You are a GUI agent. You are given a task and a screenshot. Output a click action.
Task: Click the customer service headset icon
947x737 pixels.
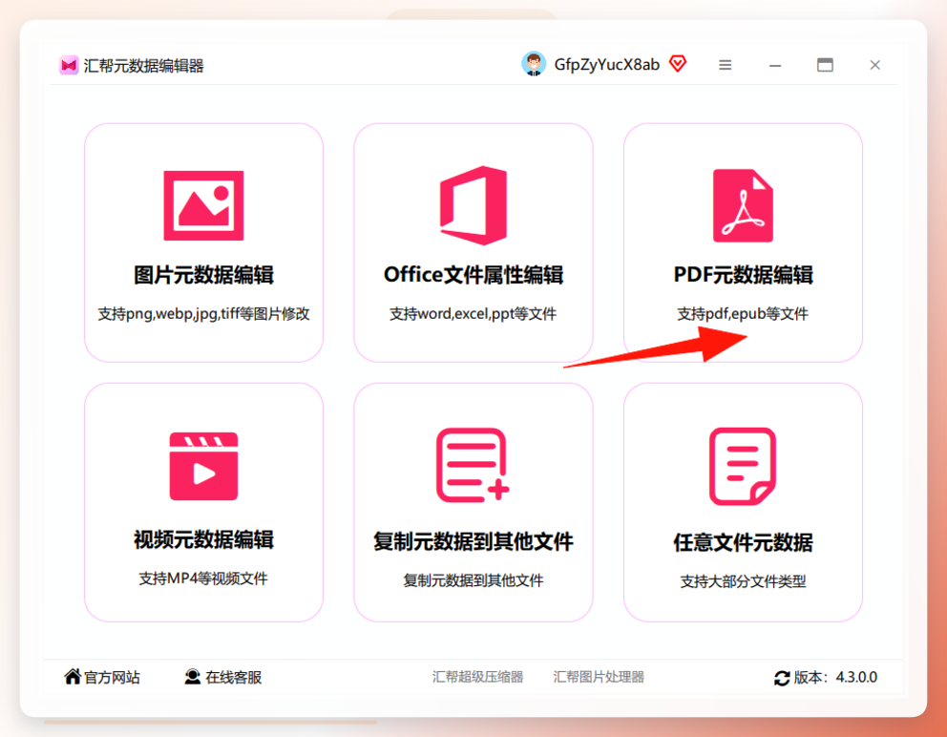click(x=193, y=677)
